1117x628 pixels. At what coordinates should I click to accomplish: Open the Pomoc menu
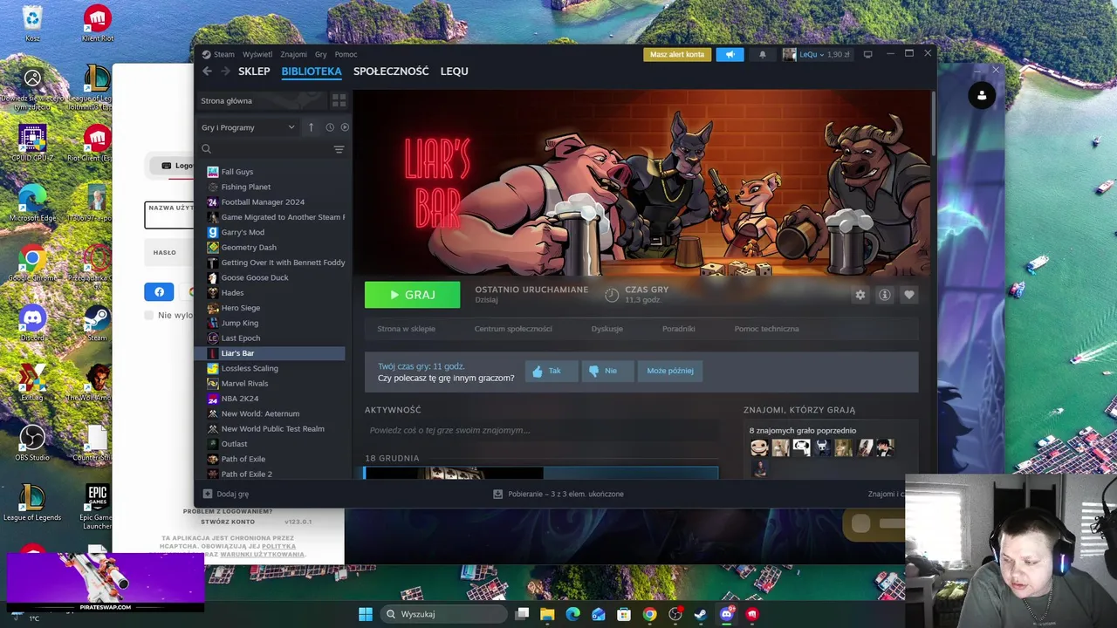click(x=346, y=54)
